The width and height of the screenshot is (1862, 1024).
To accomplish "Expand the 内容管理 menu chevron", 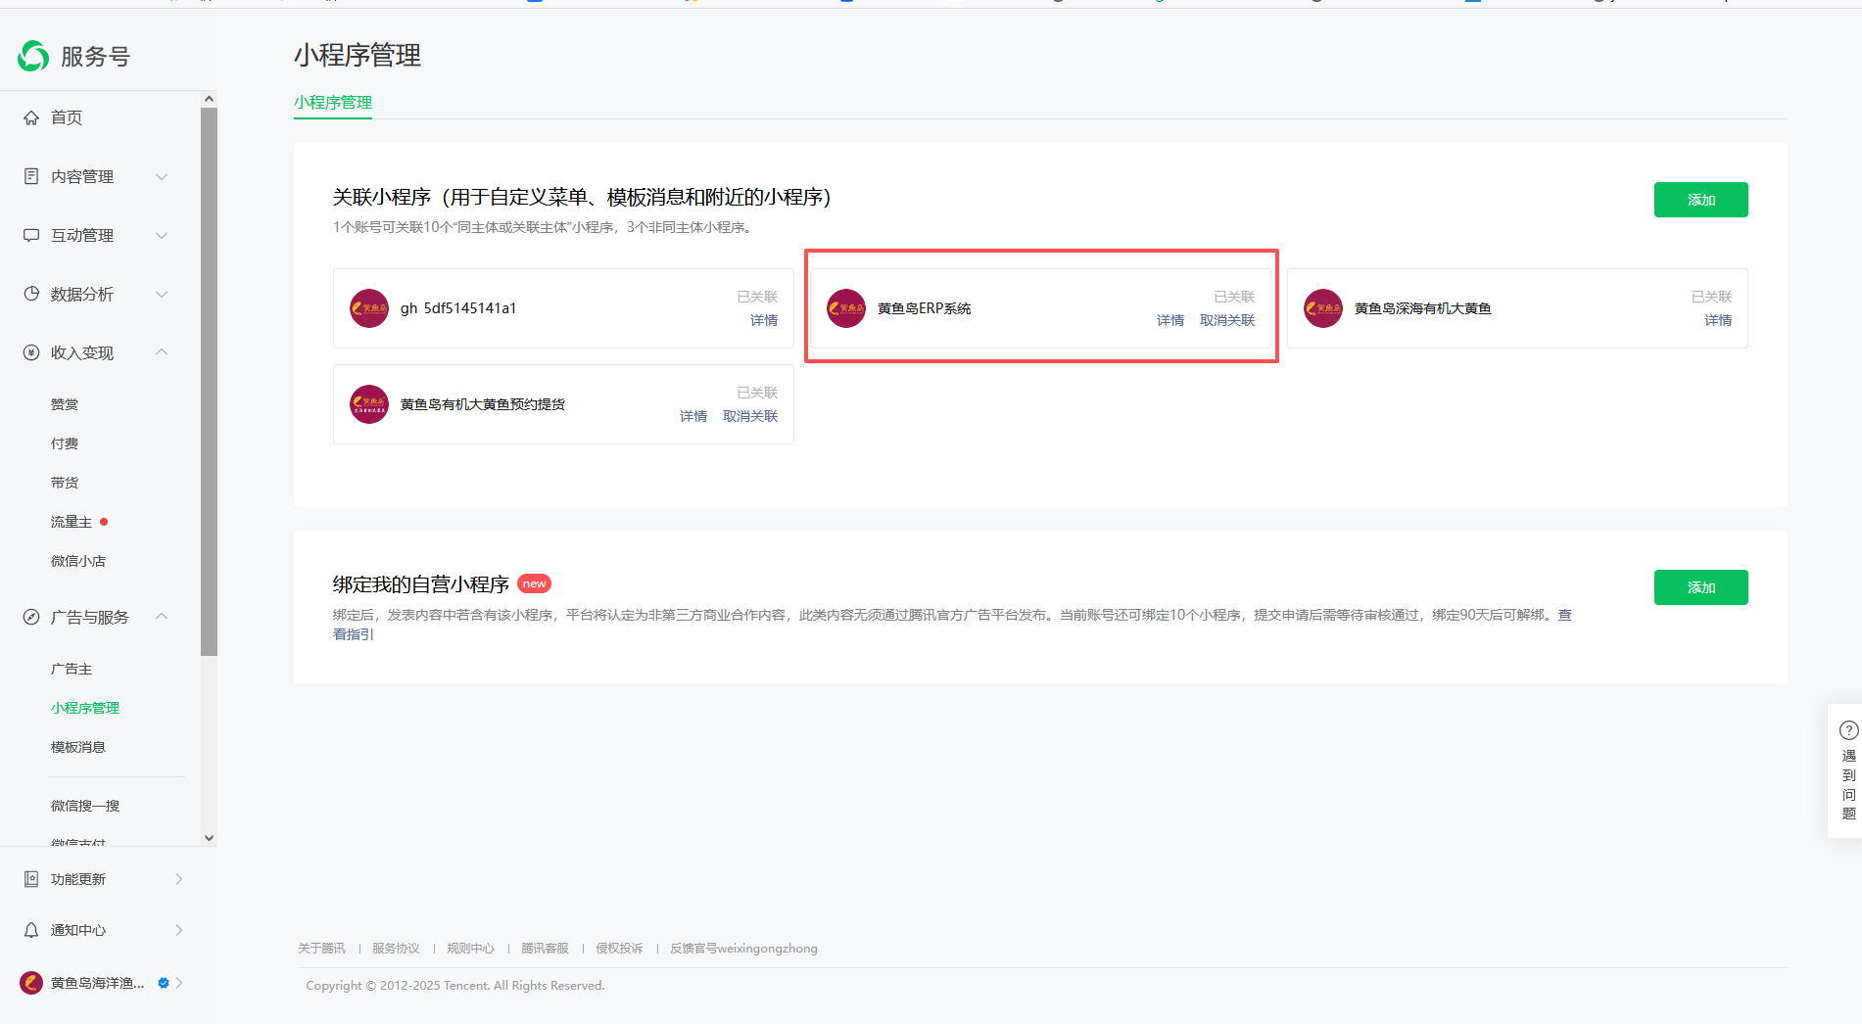I will (162, 176).
